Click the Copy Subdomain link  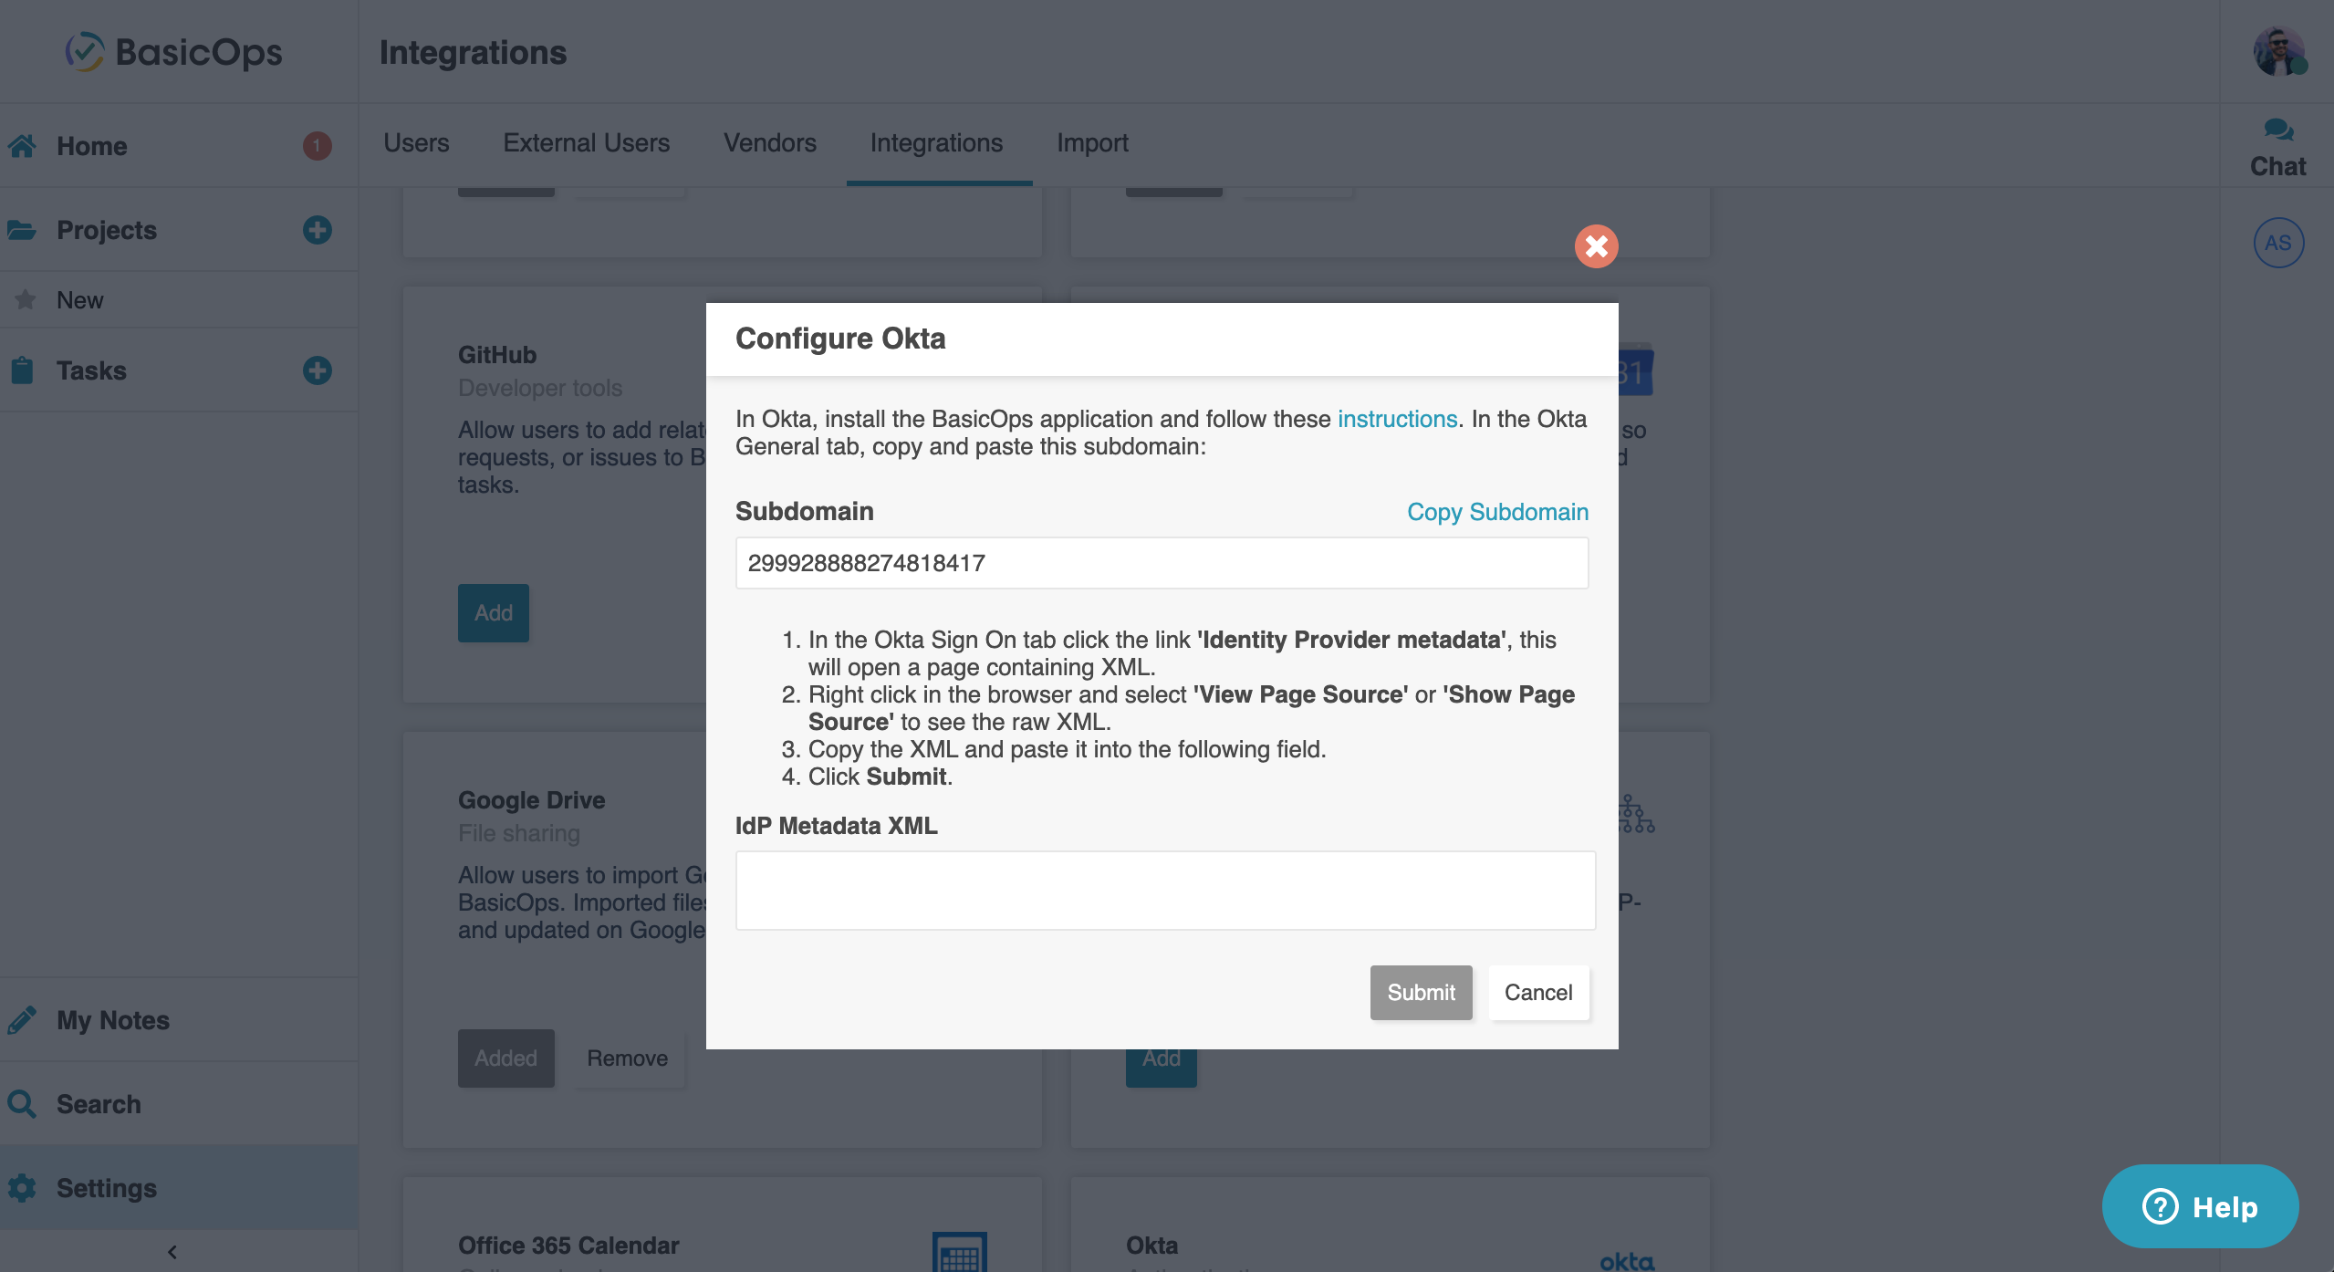coord(1497,511)
